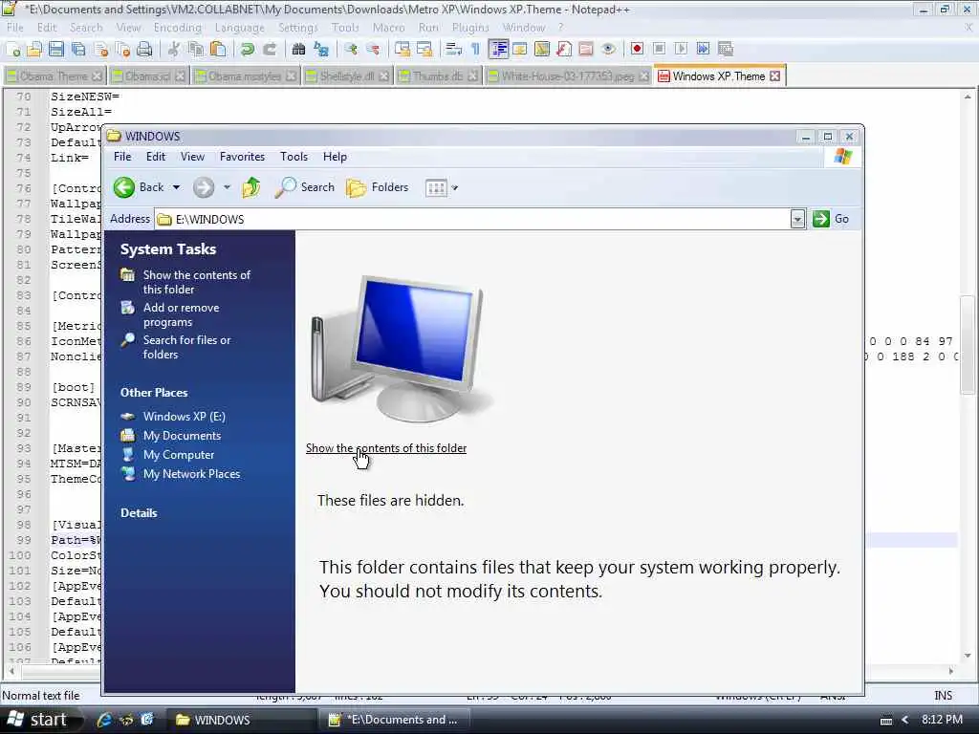
Task: Launch Internet Explorer from quick launch
Action: (x=103, y=720)
